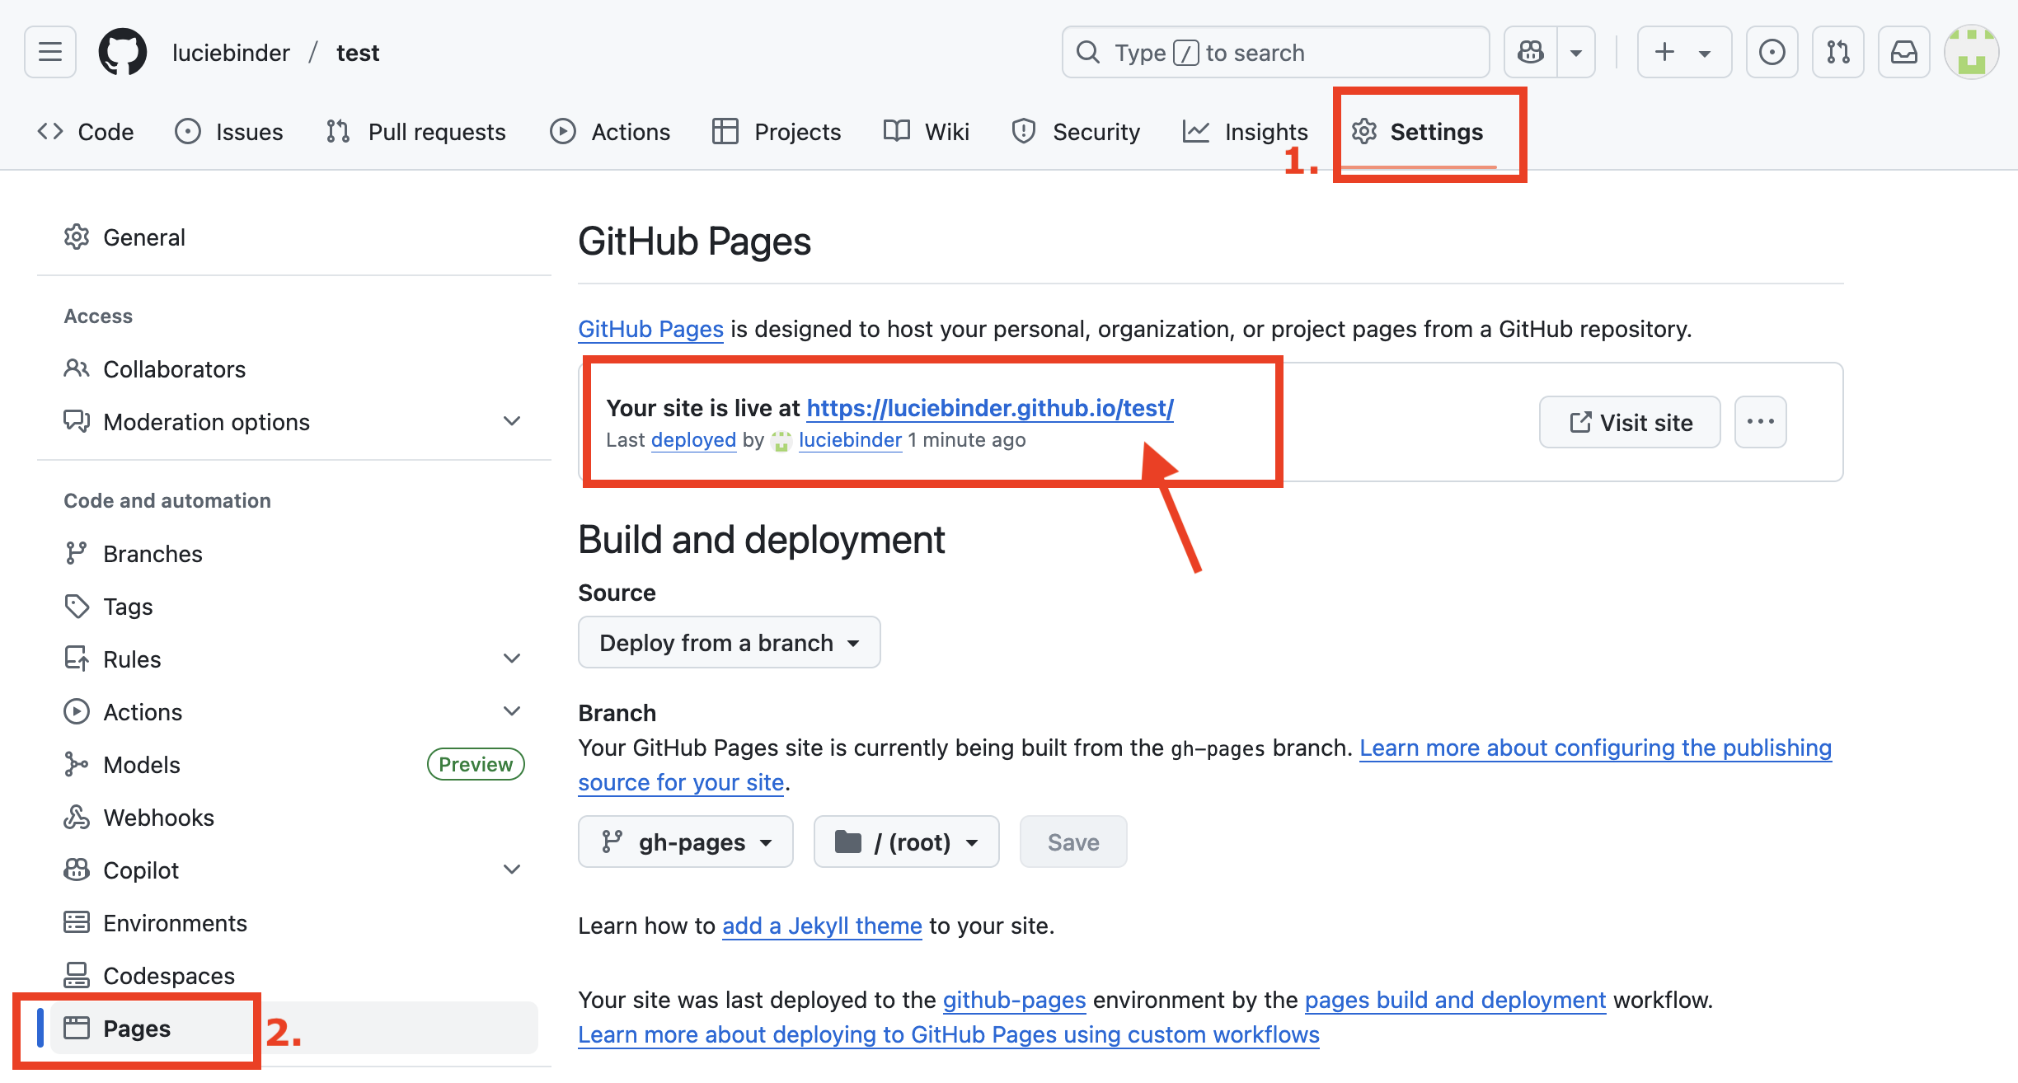The image size is (2018, 1083).
Task: Open the issues icon in the top bar
Action: pyautogui.click(x=1772, y=52)
